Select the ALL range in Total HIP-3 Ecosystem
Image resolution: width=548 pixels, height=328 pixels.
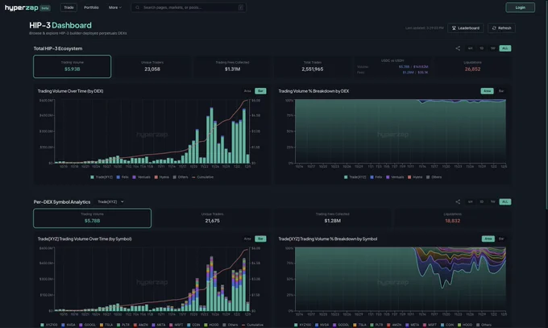505,48
